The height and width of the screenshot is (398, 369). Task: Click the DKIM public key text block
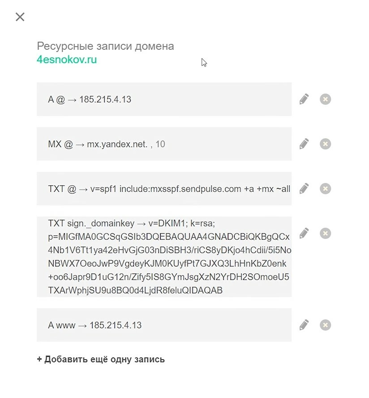169,263
